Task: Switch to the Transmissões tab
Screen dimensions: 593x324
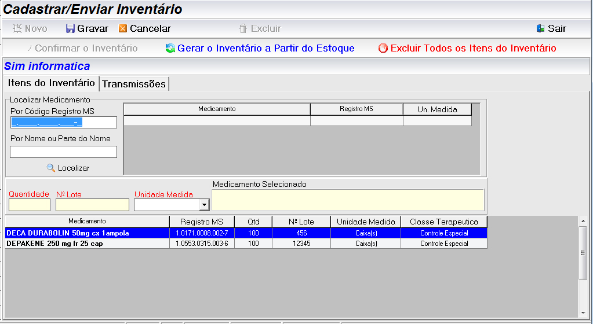Action: [x=134, y=84]
